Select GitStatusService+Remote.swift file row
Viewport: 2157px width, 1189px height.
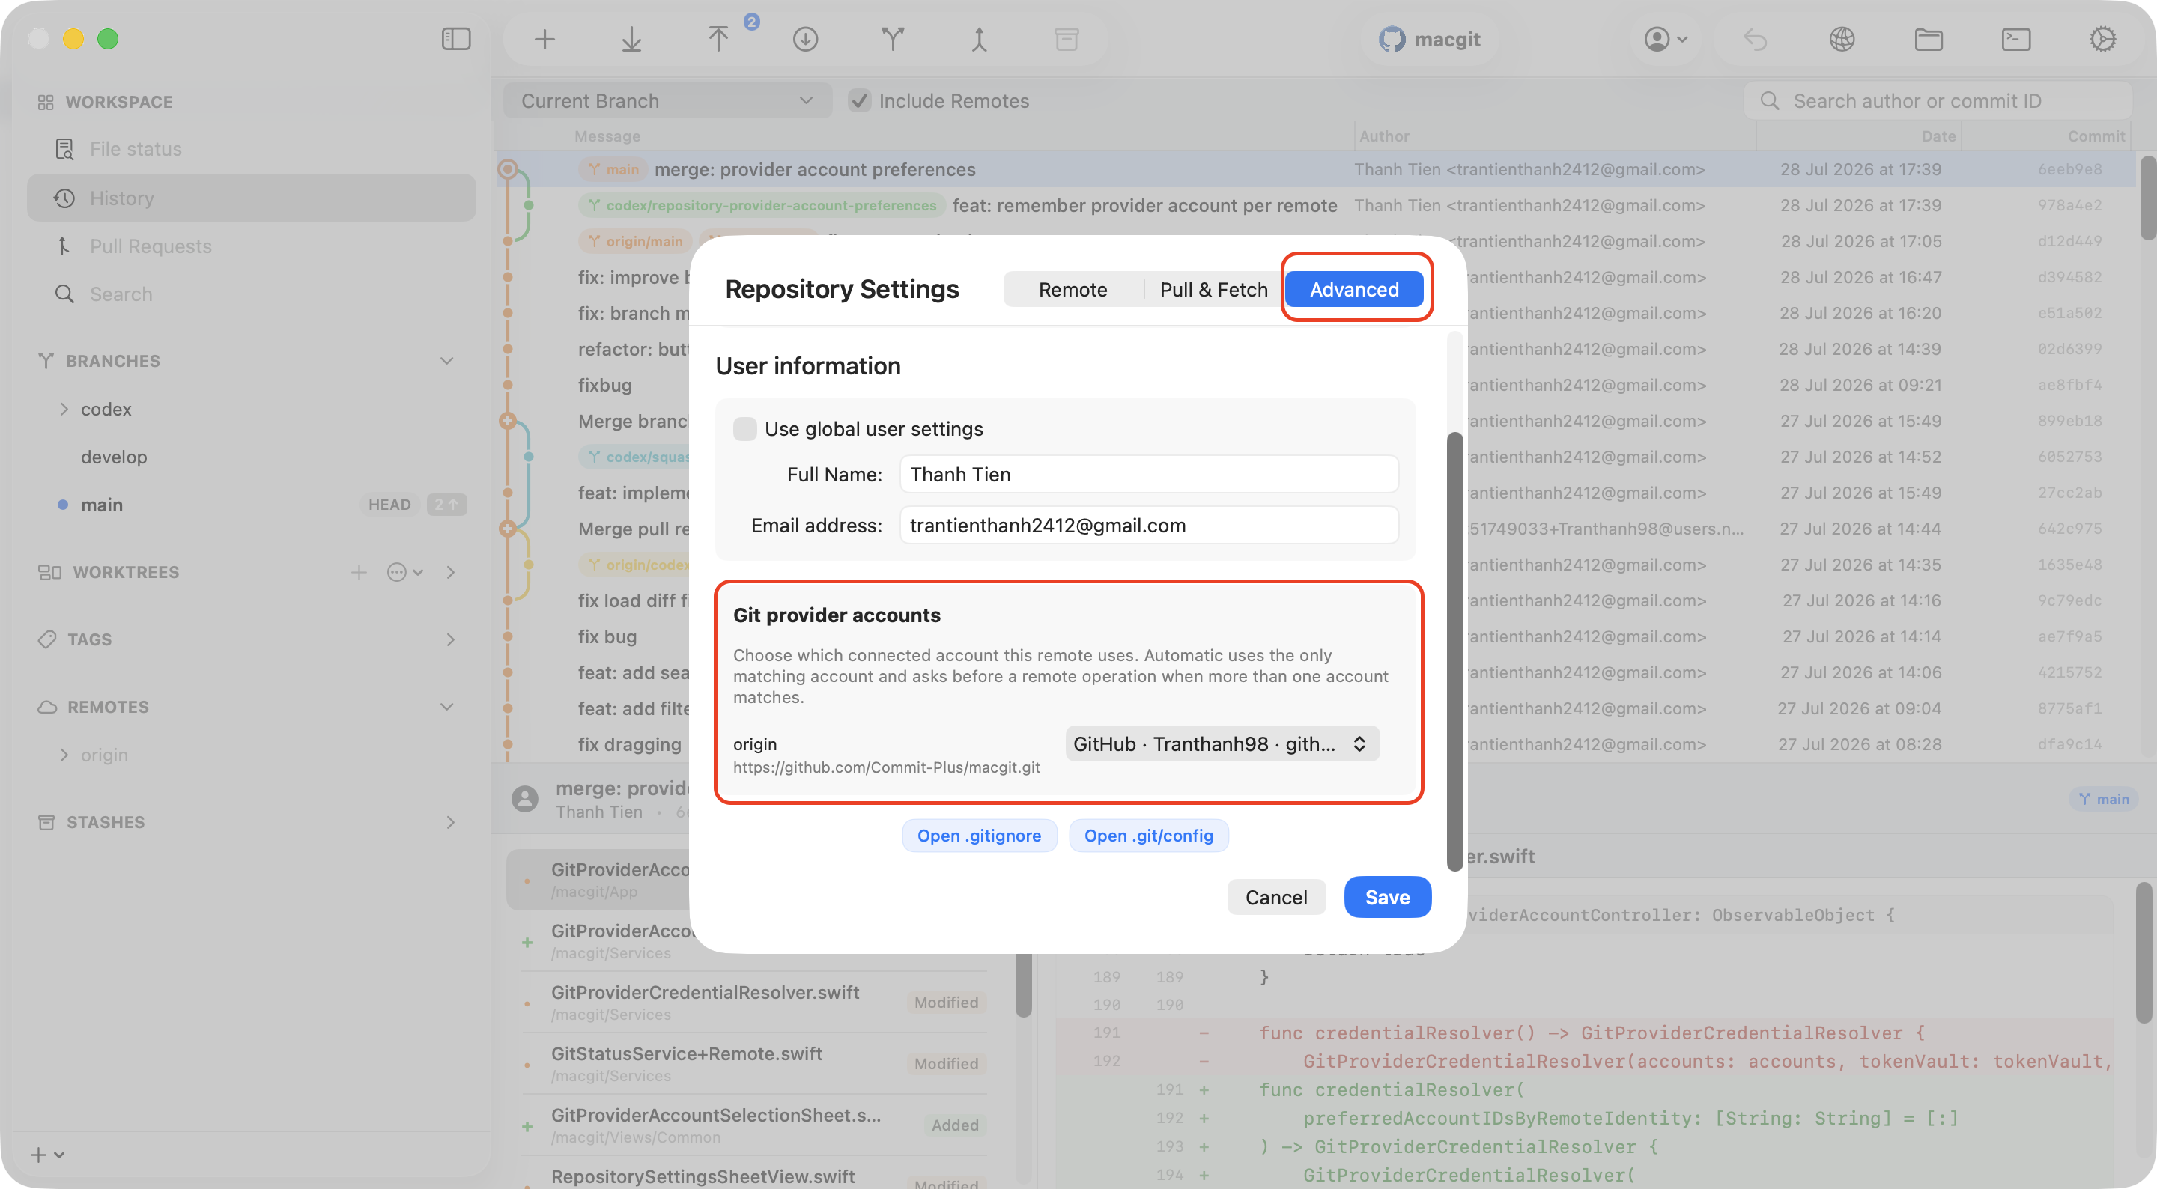tap(753, 1063)
